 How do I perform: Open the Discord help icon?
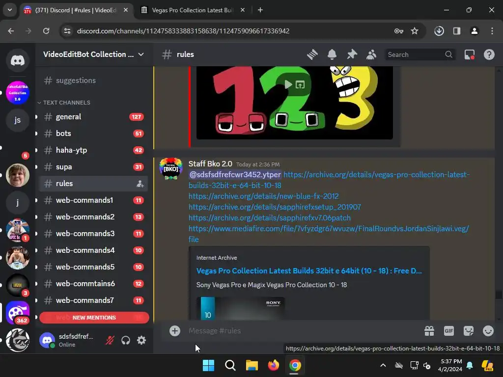489,54
